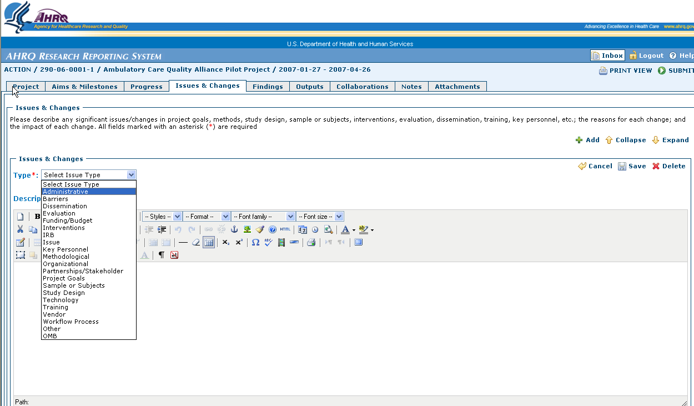694x406 pixels.
Task: Click the insert image tree icon
Action: pos(247,229)
